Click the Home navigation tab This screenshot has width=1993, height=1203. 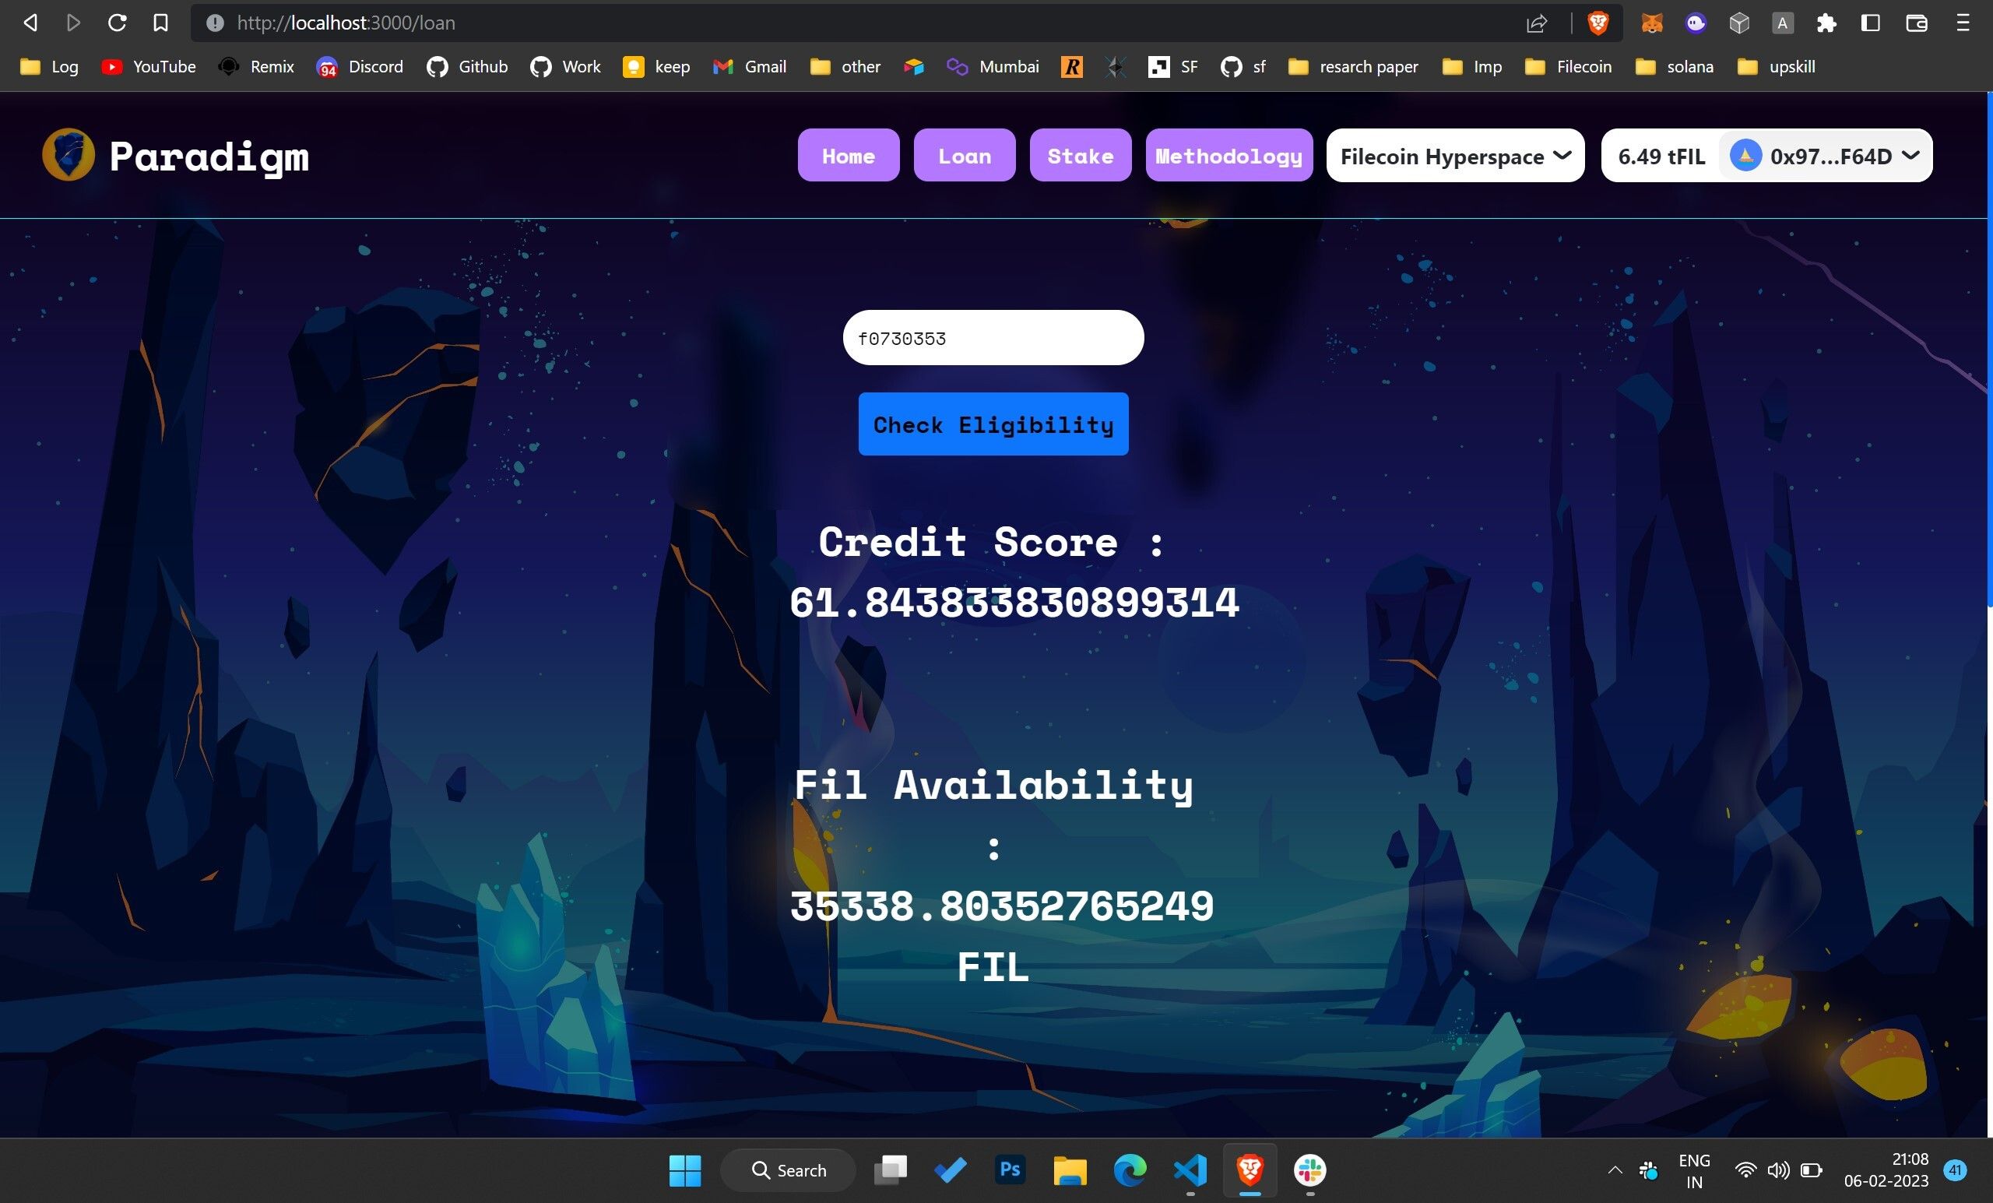[x=847, y=155]
